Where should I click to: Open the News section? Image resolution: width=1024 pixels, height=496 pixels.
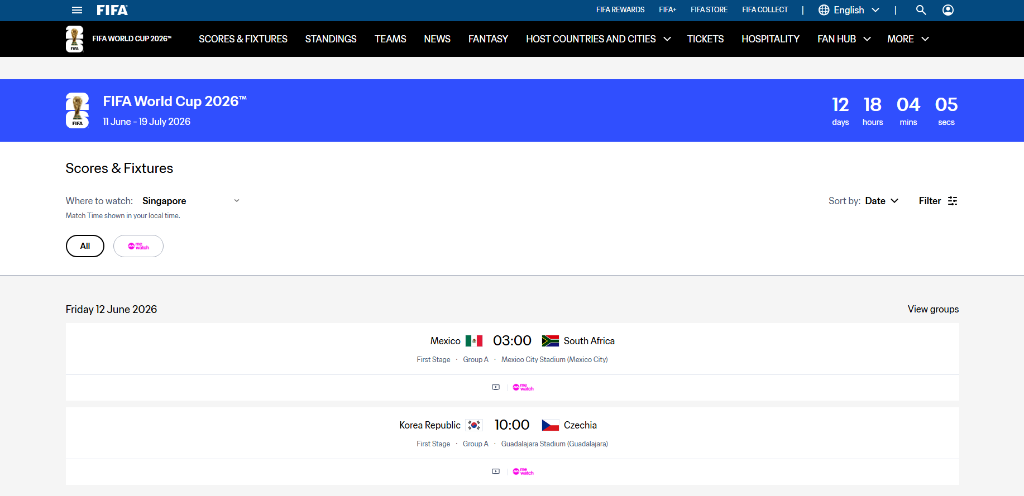(437, 39)
